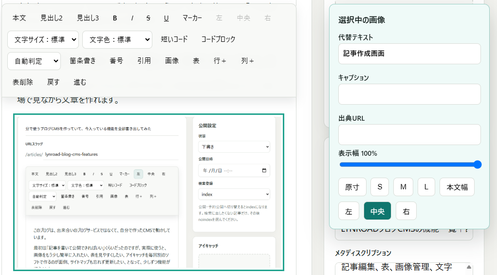Insert 箇条書き bullet list

point(83,61)
